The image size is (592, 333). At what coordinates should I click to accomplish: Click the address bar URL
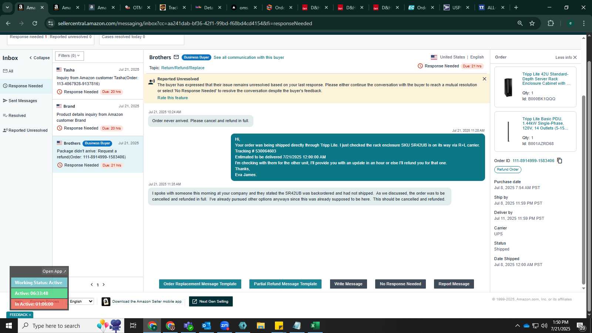(185, 23)
